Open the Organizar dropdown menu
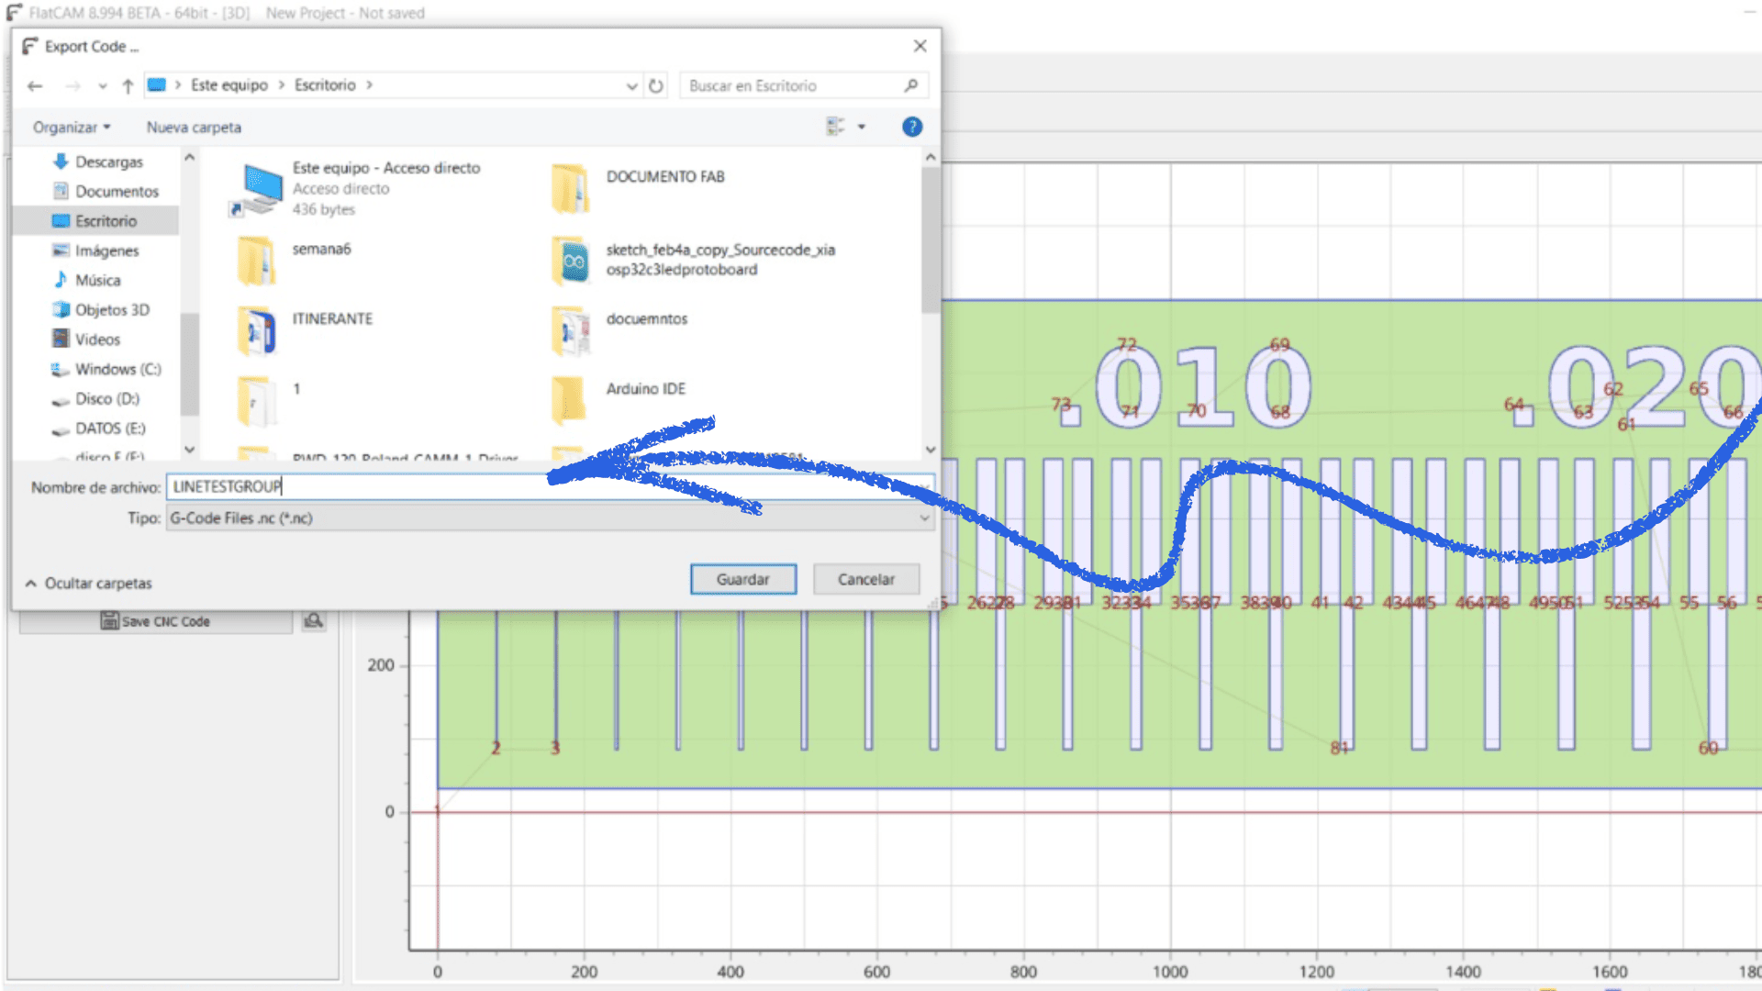 click(72, 127)
